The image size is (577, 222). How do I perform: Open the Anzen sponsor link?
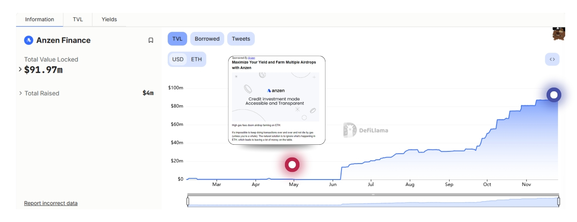[251, 58]
